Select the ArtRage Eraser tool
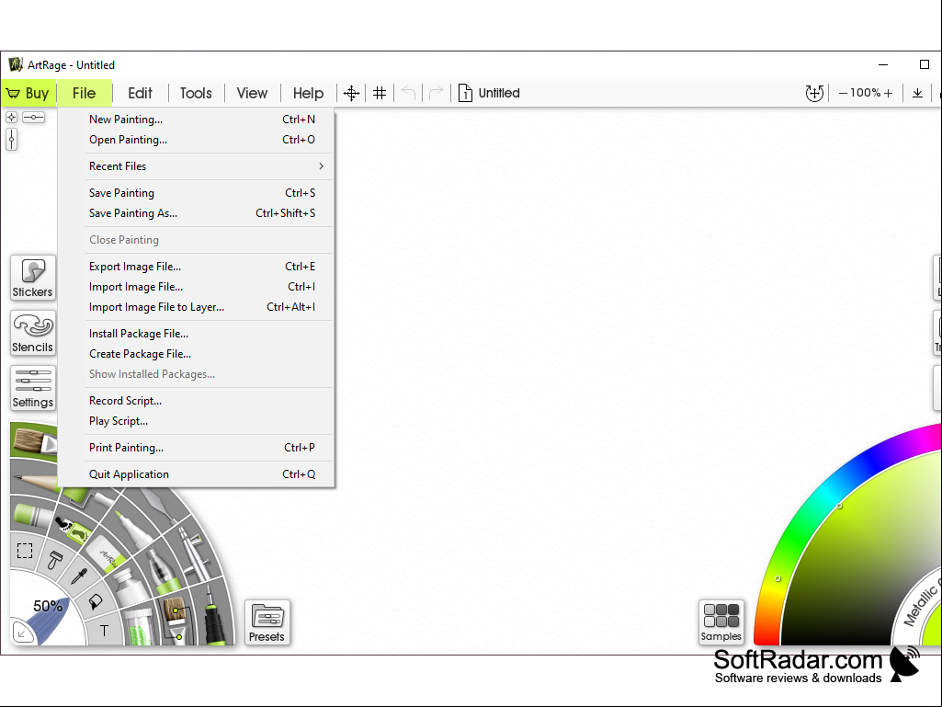 click(x=107, y=554)
